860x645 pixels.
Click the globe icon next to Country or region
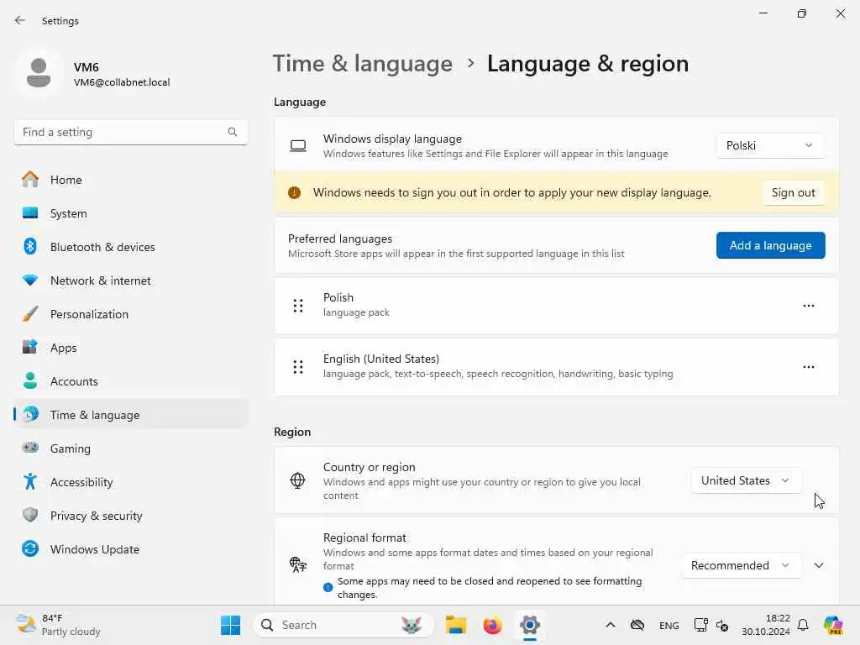tap(298, 480)
